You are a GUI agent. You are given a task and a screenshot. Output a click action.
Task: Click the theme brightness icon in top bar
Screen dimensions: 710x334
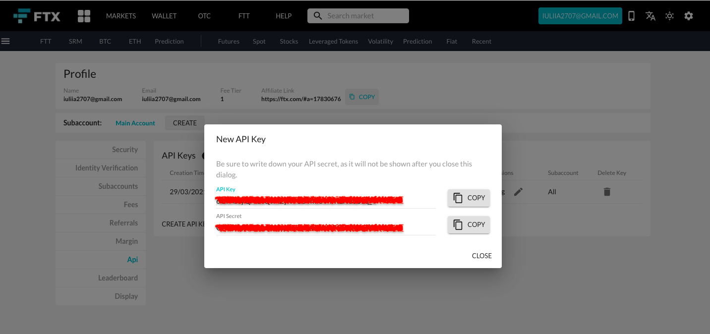pyautogui.click(x=669, y=15)
